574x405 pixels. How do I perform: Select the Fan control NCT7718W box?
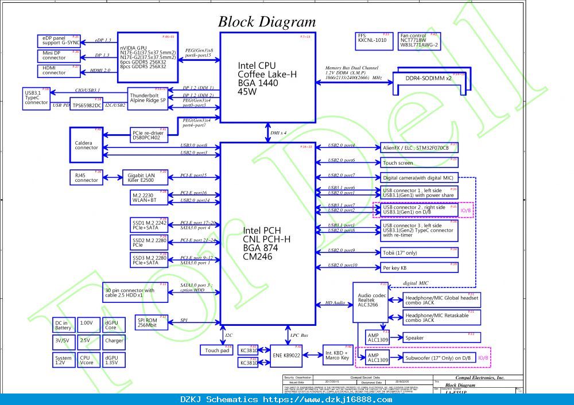(x=419, y=41)
